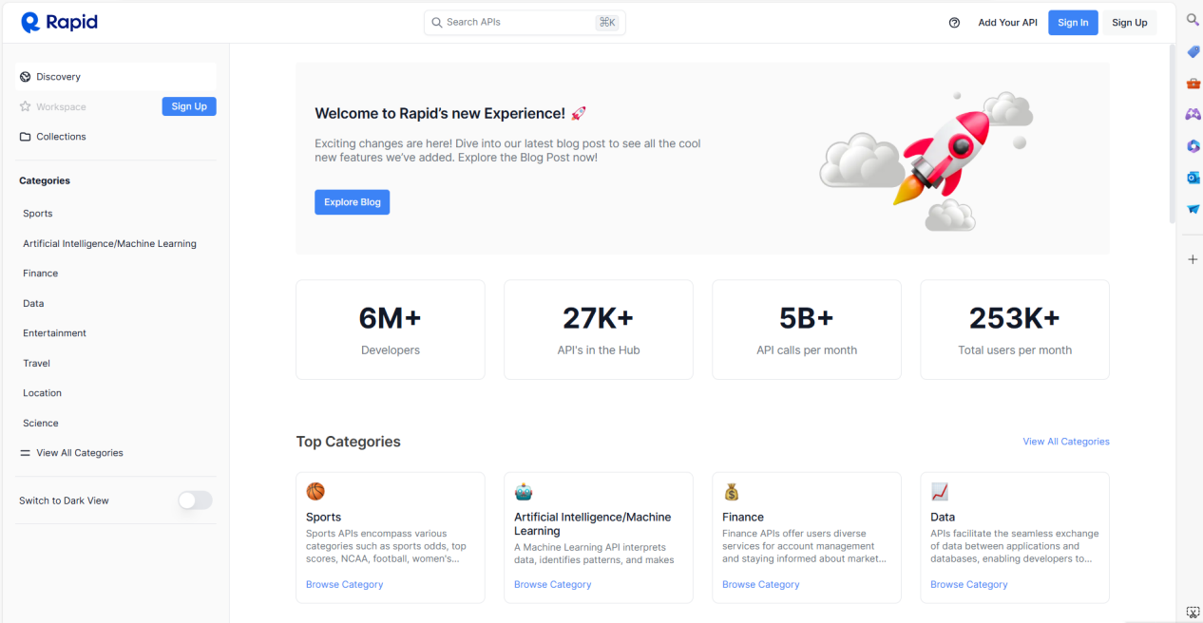Select Data in the Categories sidebar
1203x623 pixels.
33,304
